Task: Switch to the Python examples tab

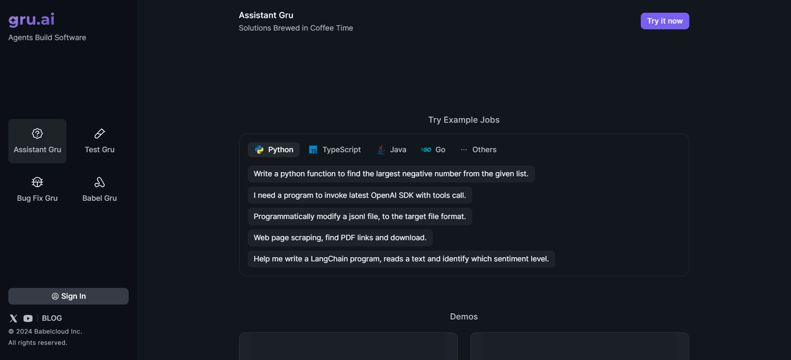Action: [274, 150]
